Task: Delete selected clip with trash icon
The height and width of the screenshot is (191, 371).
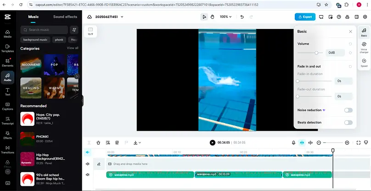Action: click(98, 142)
